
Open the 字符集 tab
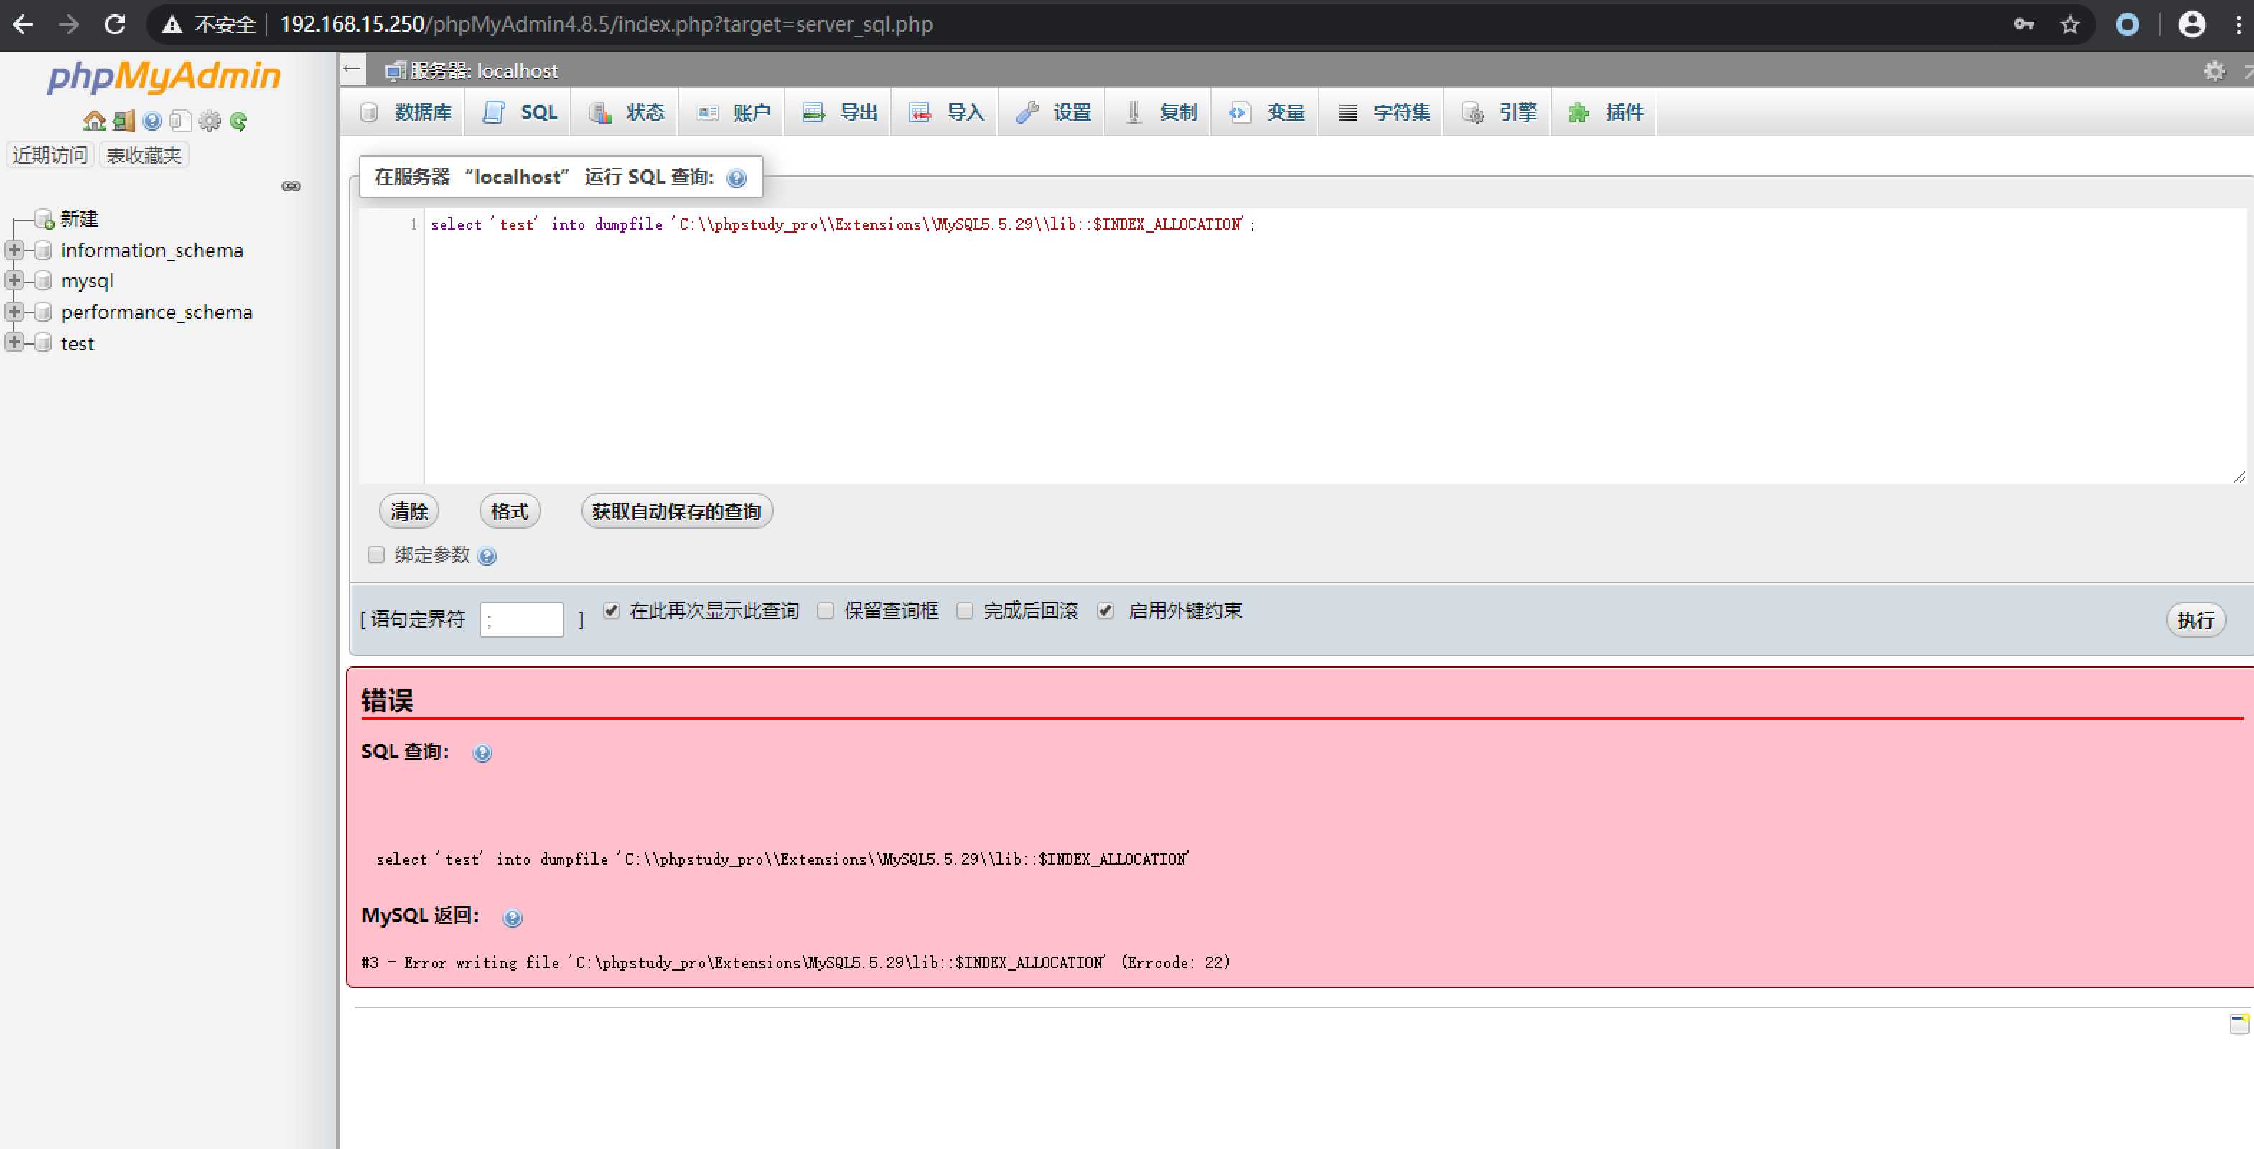coord(1383,112)
